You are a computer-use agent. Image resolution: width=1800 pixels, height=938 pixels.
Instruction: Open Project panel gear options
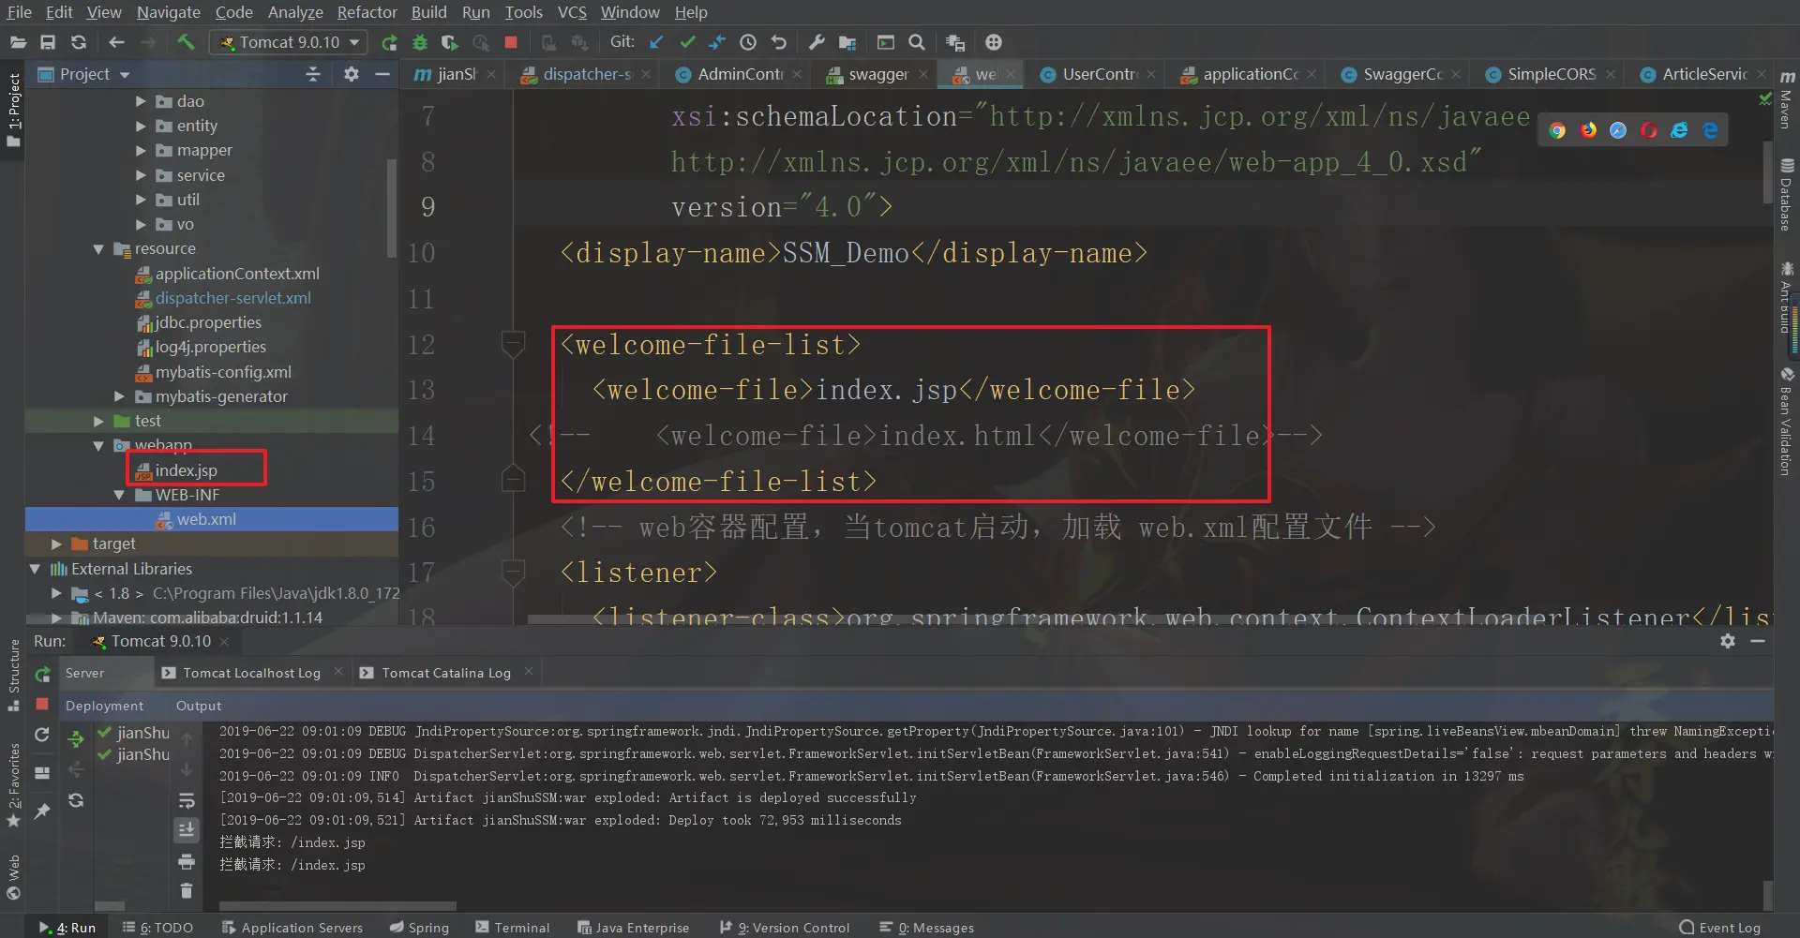[x=352, y=74]
